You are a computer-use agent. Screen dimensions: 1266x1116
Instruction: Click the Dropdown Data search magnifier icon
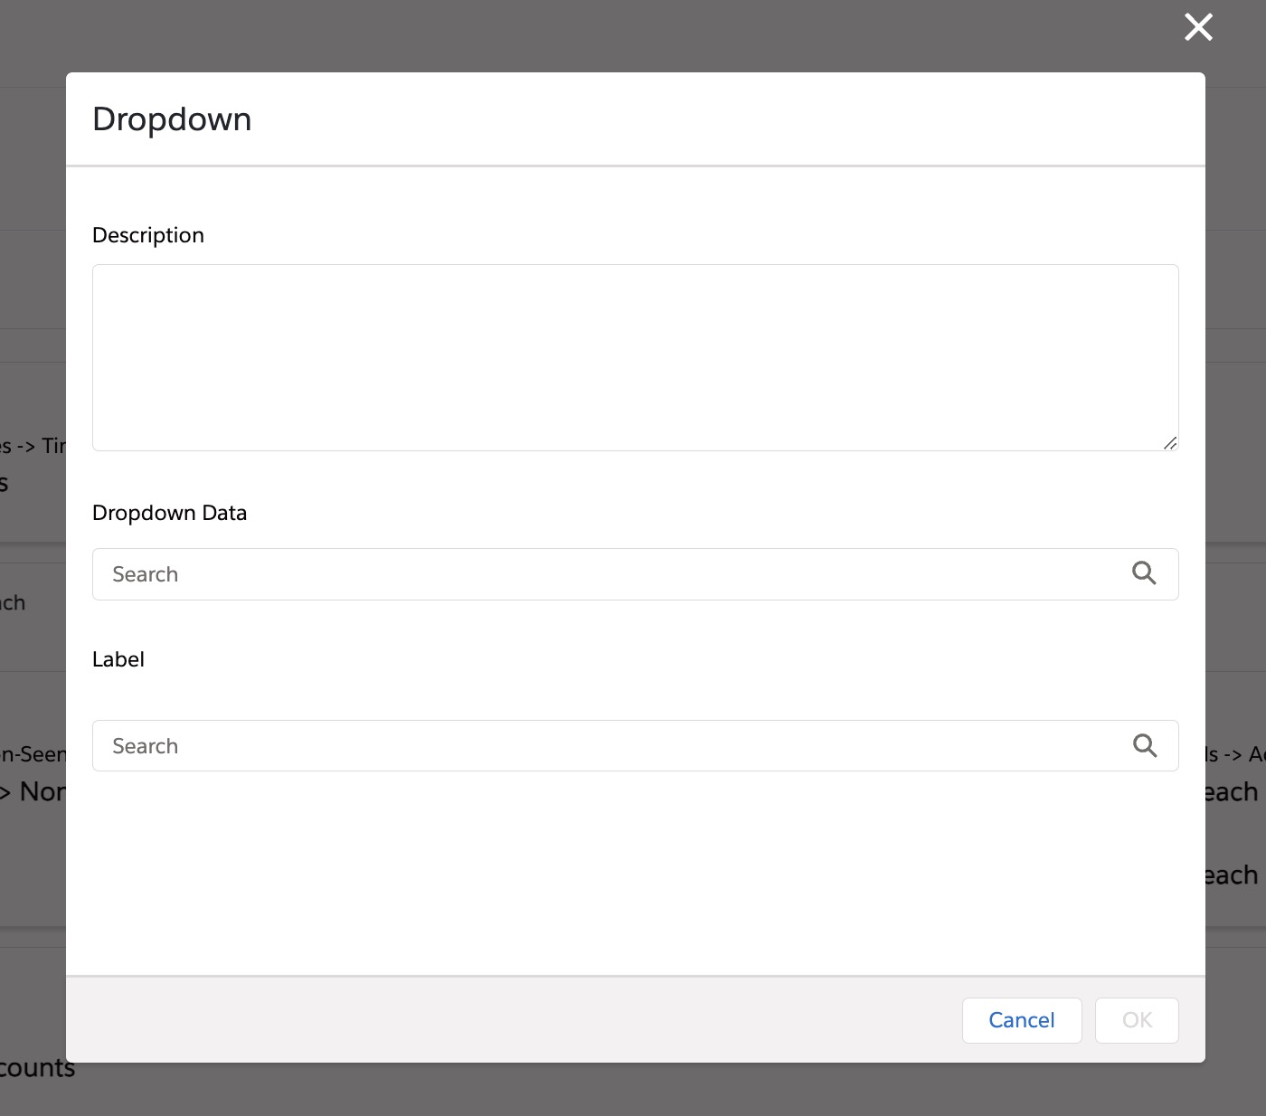(x=1144, y=573)
